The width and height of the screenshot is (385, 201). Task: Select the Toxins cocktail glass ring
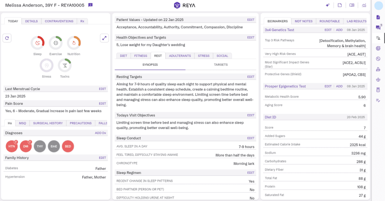[65, 65]
